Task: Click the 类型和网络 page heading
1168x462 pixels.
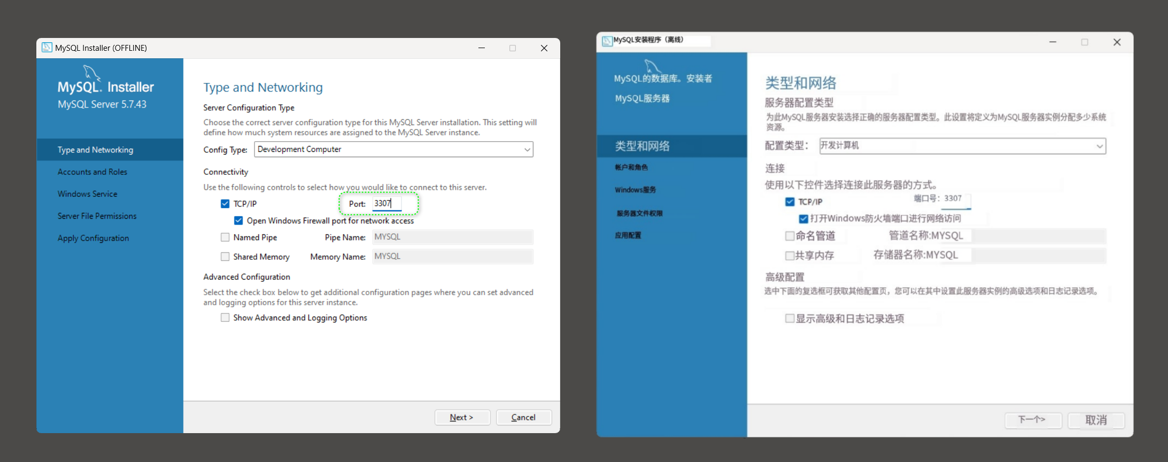Action: pos(801,83)
